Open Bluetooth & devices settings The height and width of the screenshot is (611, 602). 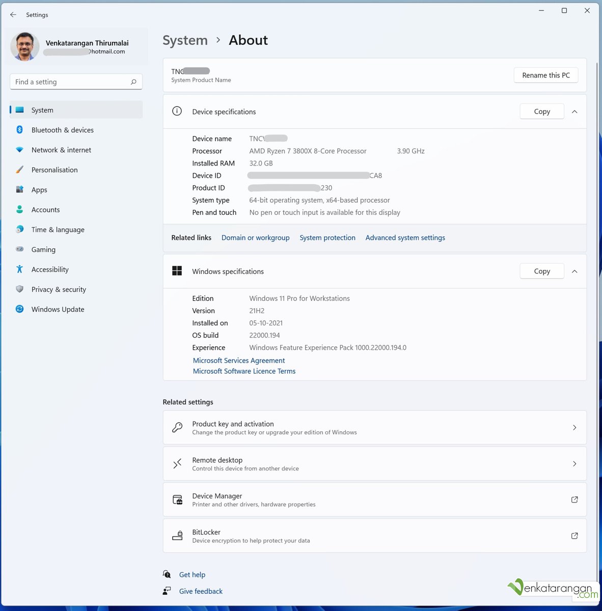click(76, 130)
